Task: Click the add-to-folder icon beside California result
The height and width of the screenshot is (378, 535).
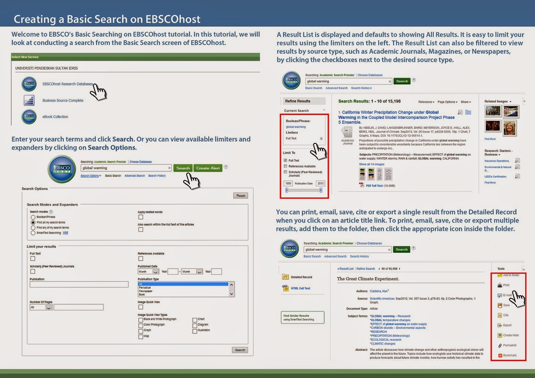Action: point(468,112)
